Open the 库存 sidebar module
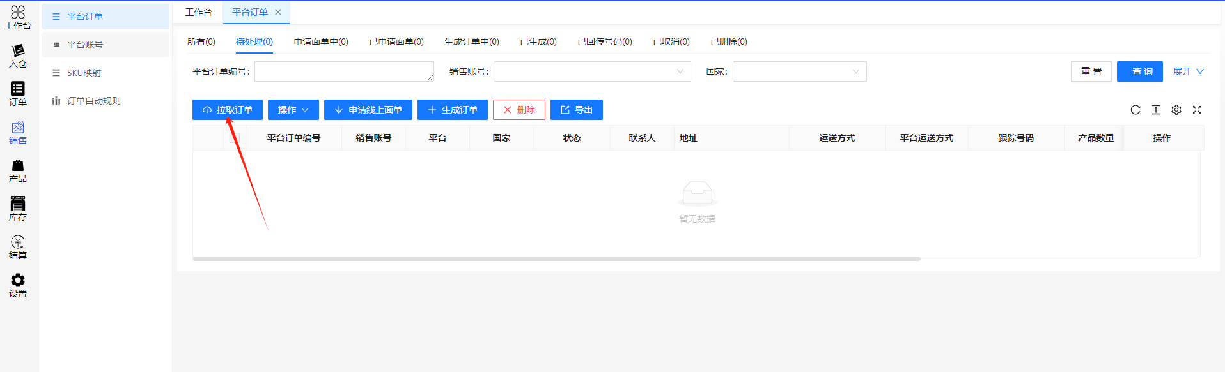The height and width of the screenshot is (372, 1225). 18,209
